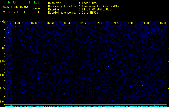The width and height of the screenshot is (169, 107).
Task: Select the 1.0 frequency axis label
Action: [2, 48]
